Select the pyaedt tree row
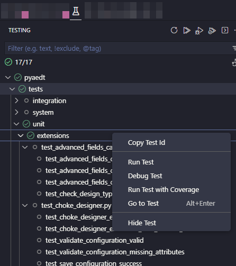This screenshot has width=236, height=266. 118,77
